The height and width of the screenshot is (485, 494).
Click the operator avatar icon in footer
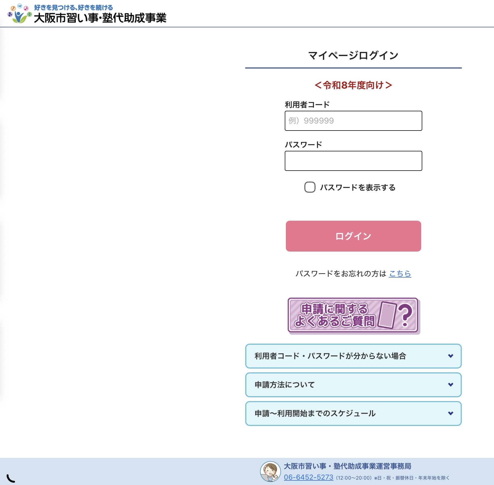click(270, 471)
